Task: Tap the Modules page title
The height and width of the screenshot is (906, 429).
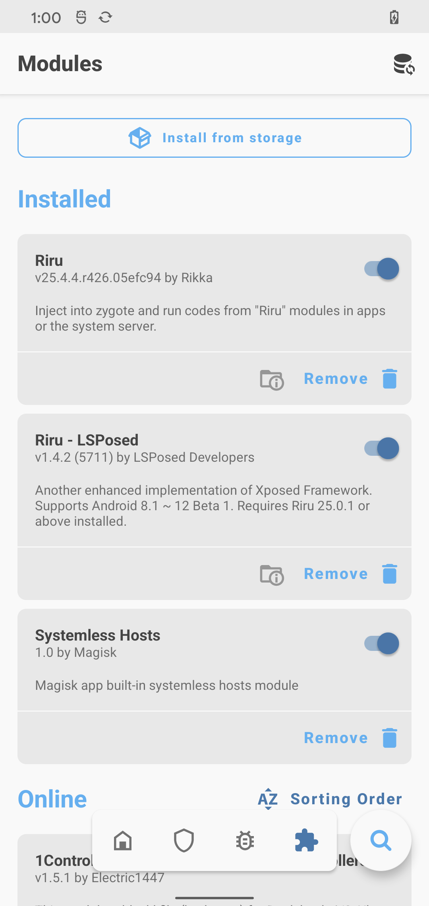Action: [x=60, y=64]
